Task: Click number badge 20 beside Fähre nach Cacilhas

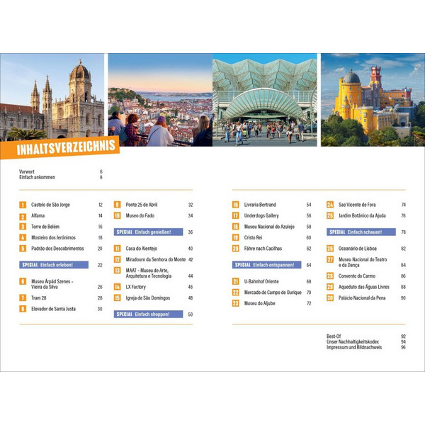Action: pyautogui.click(x=236, y=249)
